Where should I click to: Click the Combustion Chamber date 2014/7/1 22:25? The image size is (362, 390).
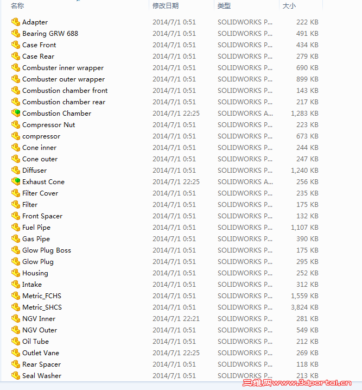(x=176, y=114)
